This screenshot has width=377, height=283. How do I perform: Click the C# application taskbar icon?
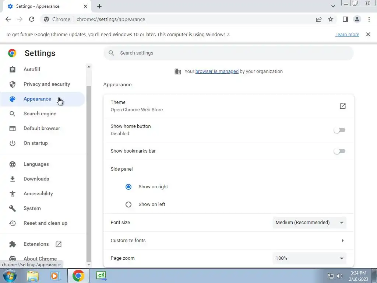point(101,276)
